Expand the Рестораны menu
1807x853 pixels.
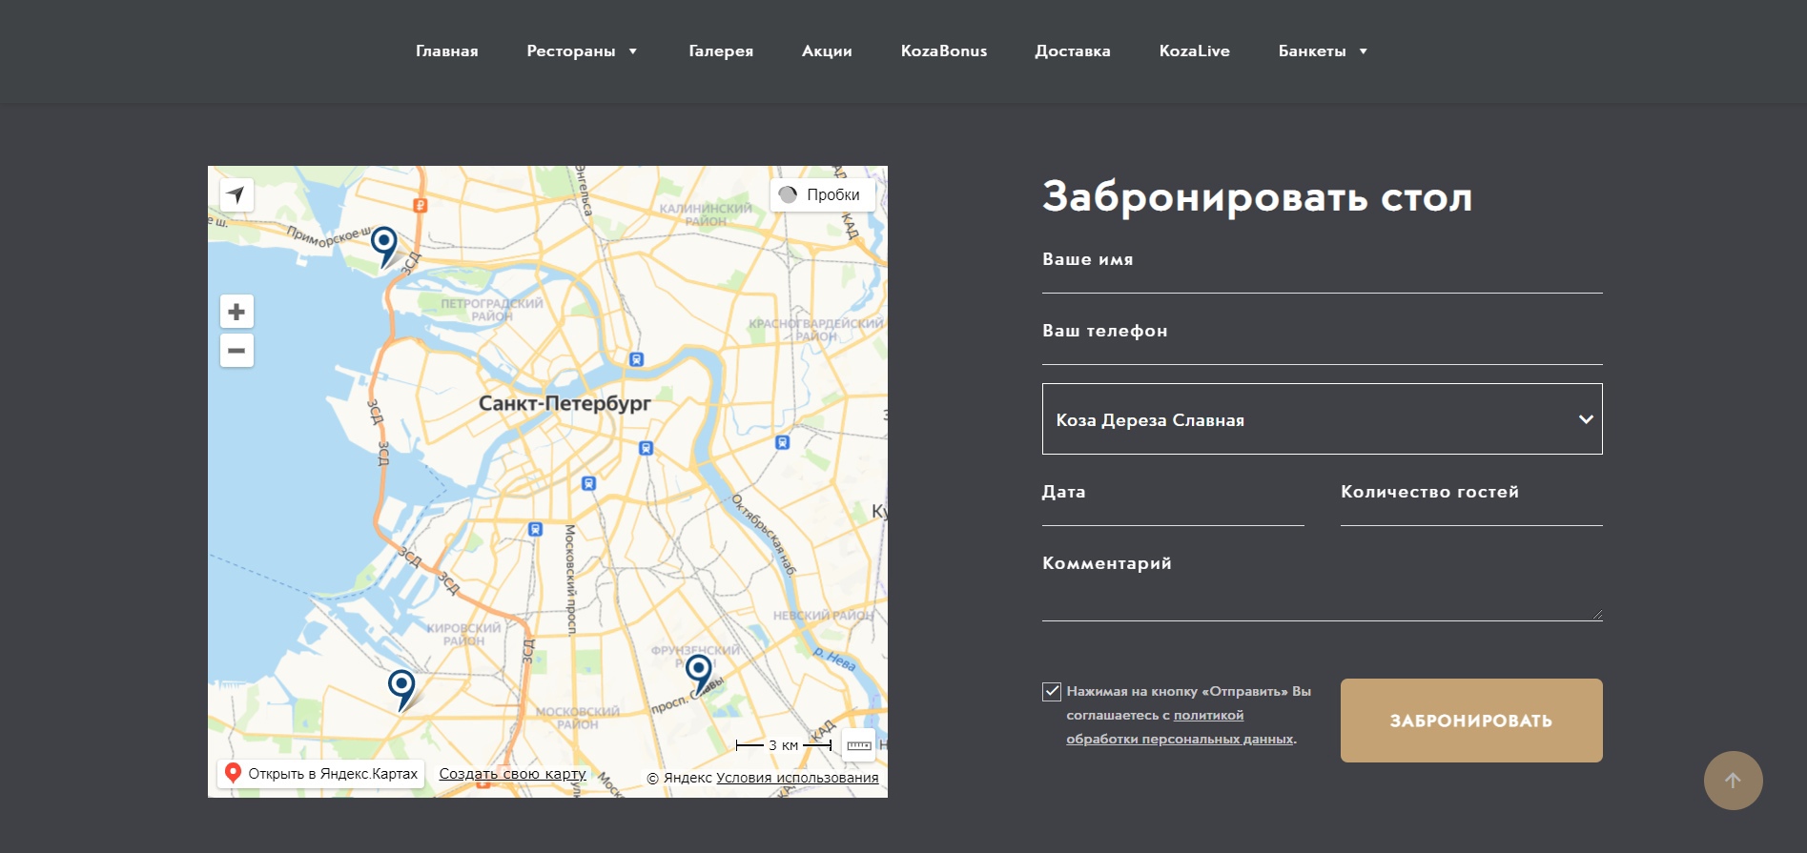[582, 51]
